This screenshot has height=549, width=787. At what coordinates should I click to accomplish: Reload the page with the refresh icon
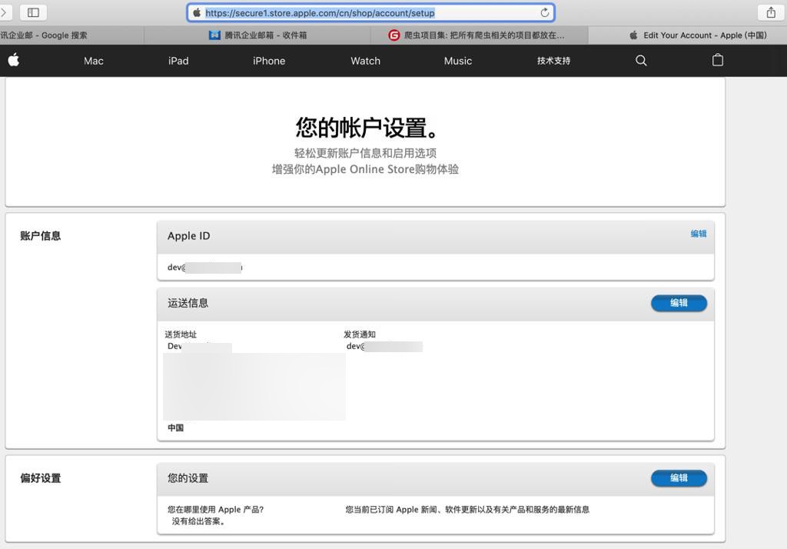545,12
